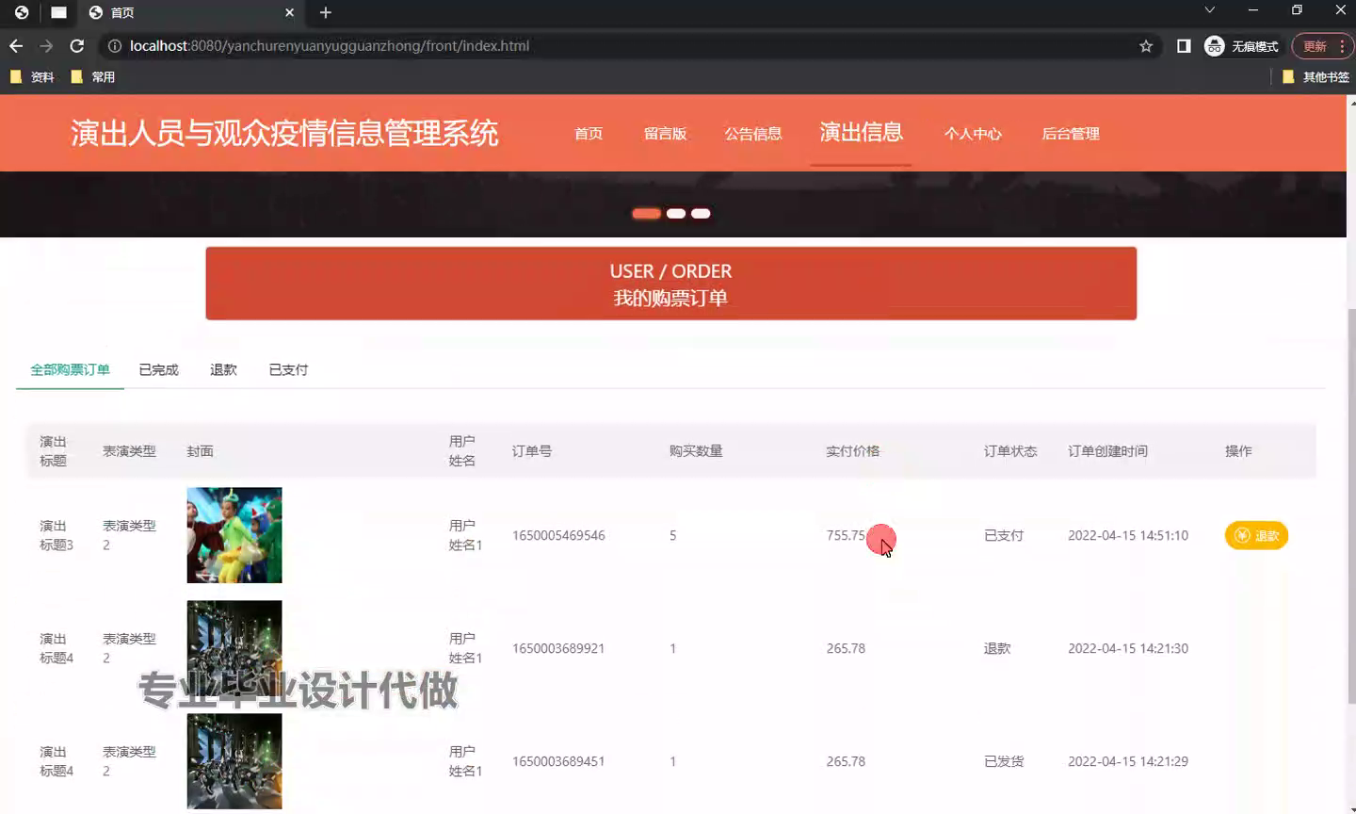Close the 首页 browser tab
The width and height of the screenshot is (1356, 814).
[289, 12]
